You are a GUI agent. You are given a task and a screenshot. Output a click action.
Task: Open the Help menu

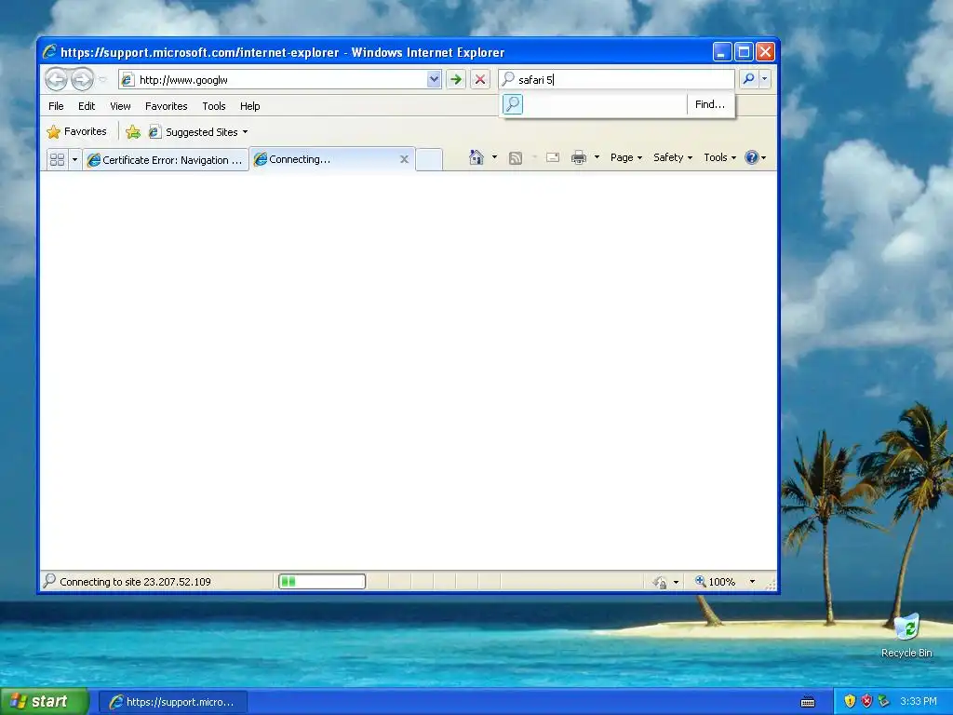pos(249,106)
